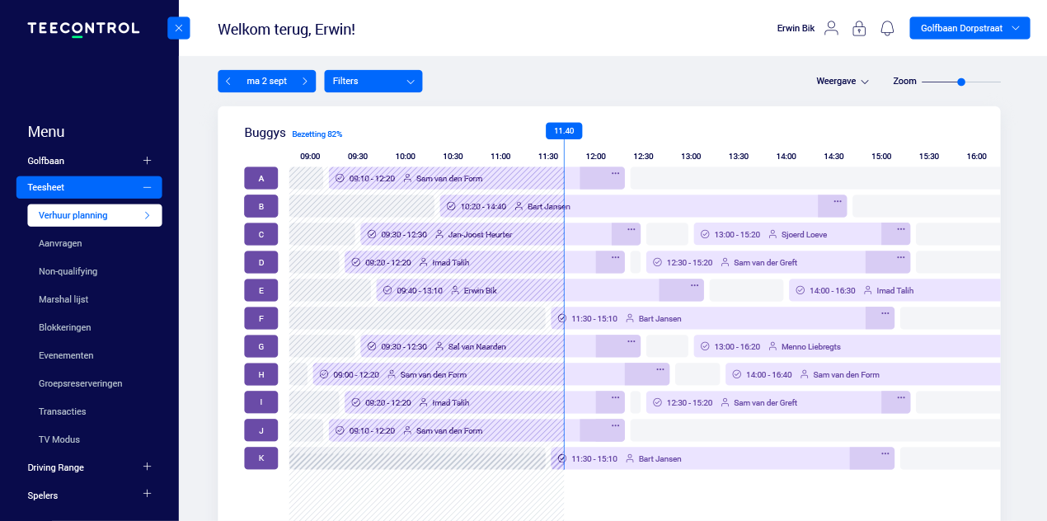The width and height of the screenshot is (1047, 521).
Task: Select buggy G row label
Action: coord(261,346)
